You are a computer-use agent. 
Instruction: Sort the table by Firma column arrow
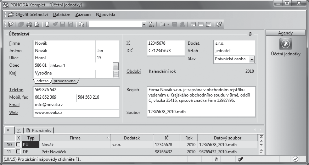point(108,138)
